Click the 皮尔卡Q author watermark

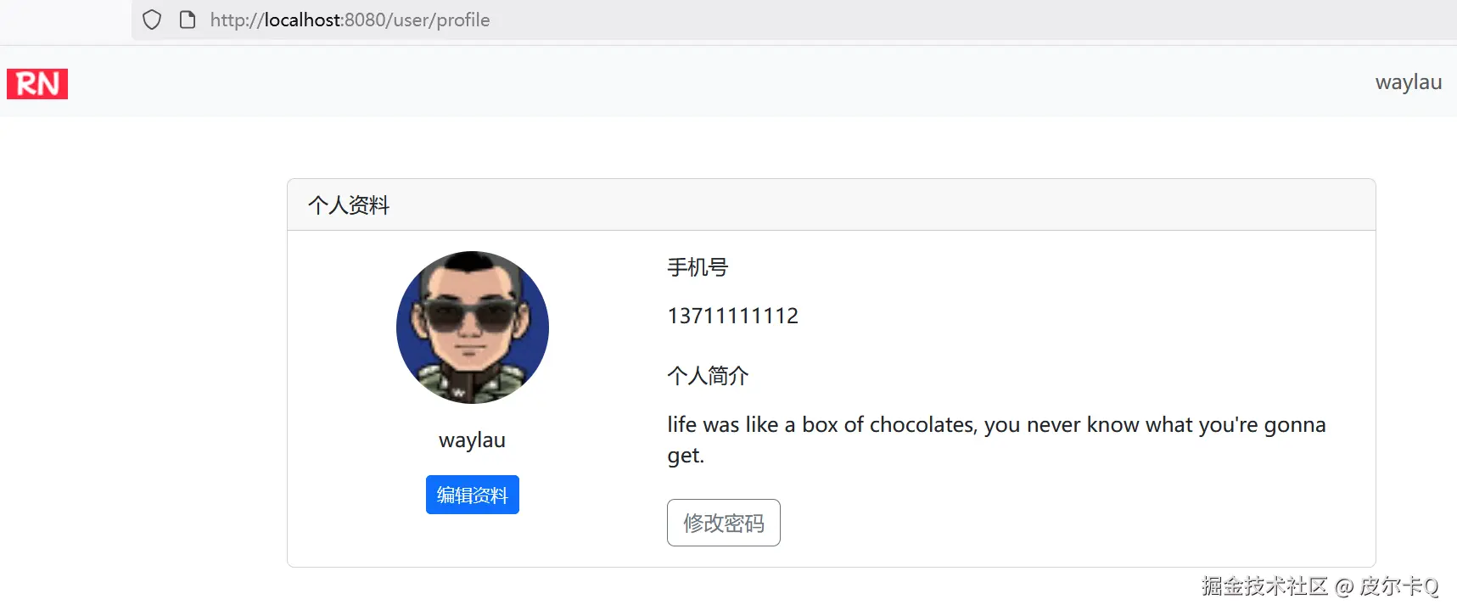click(x=1398, y=586)
